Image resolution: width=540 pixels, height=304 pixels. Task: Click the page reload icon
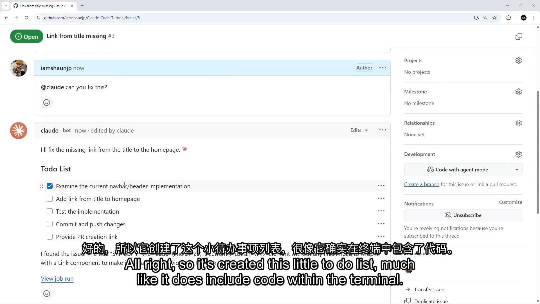click(x=26, y=18)
